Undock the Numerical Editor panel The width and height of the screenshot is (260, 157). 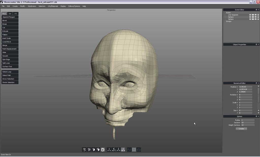point(256,83)
